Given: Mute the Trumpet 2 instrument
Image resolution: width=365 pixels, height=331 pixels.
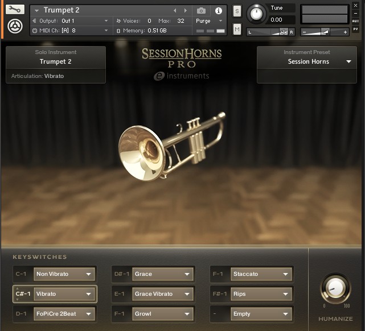Looking at the screenshot, I should [237, 29].
